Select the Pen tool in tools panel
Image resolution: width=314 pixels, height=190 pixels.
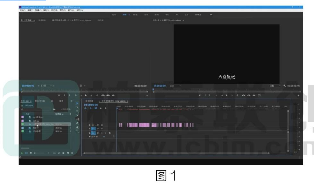[x=77, y=123]
